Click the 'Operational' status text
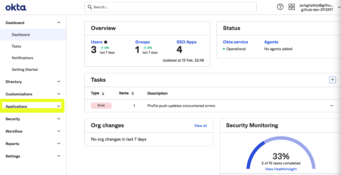This screenshot has width=341, height=175. 236,49
